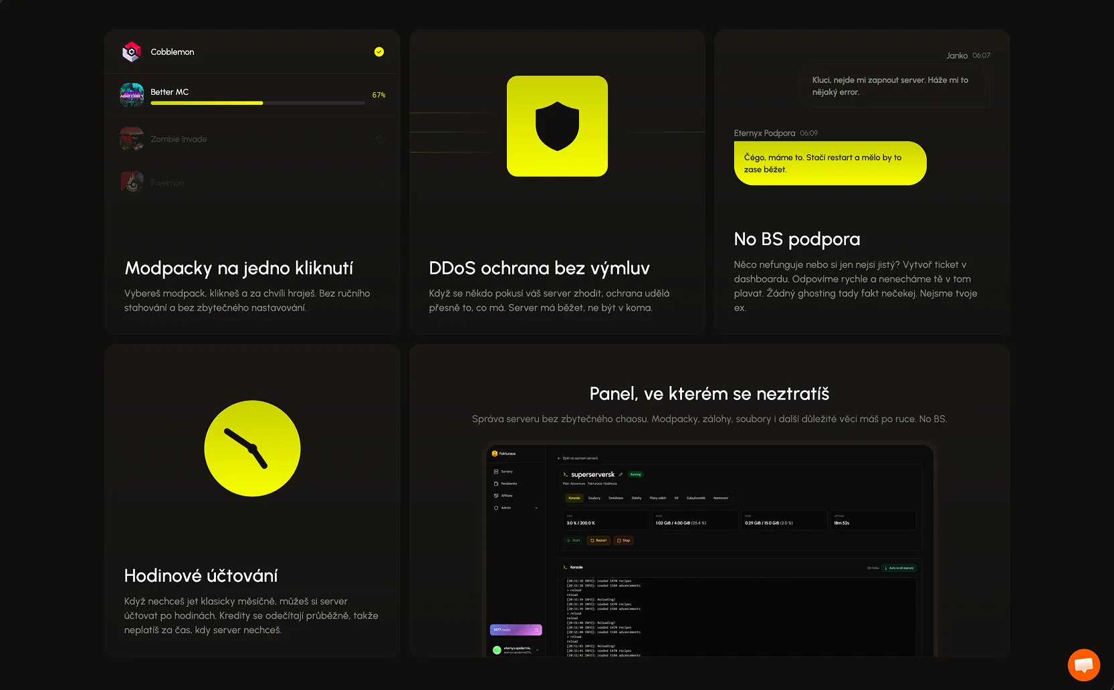Click the 'Panel, ve kterém se neztratíš' heading

tap(709, 393)
